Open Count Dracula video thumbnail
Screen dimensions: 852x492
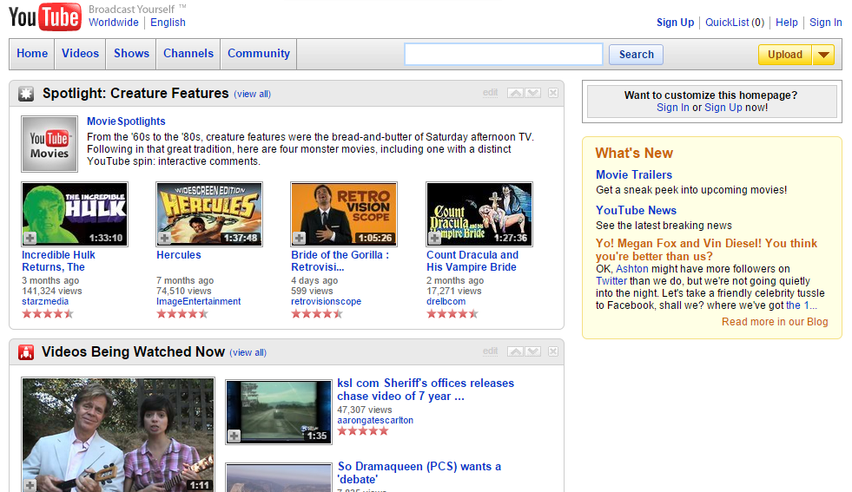coord(479,214)
